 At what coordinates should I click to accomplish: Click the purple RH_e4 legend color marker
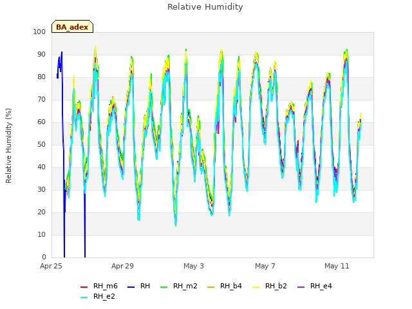[x=301, y=287]
